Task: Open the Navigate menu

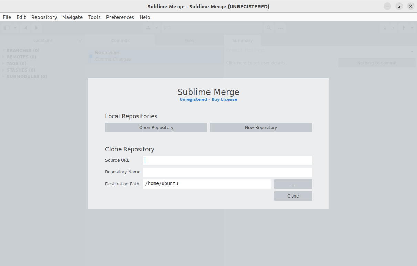Action: click(x=72, y=17)
